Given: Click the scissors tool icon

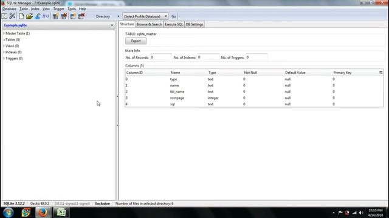Looking at the screenshot, I should pyautogui.click(x=12, y=16).
